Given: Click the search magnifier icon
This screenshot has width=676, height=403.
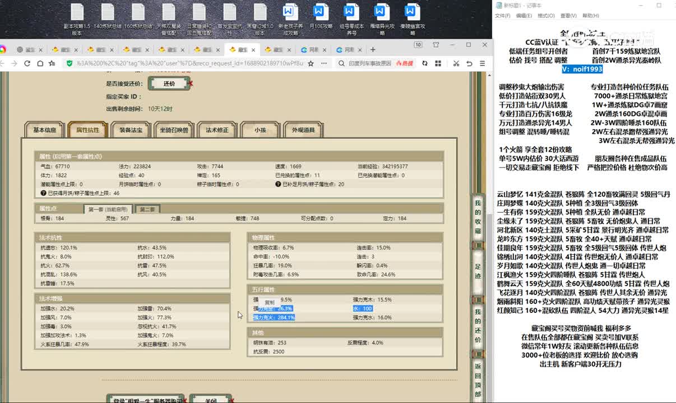Looking at the screenshot, I should 342,63.
